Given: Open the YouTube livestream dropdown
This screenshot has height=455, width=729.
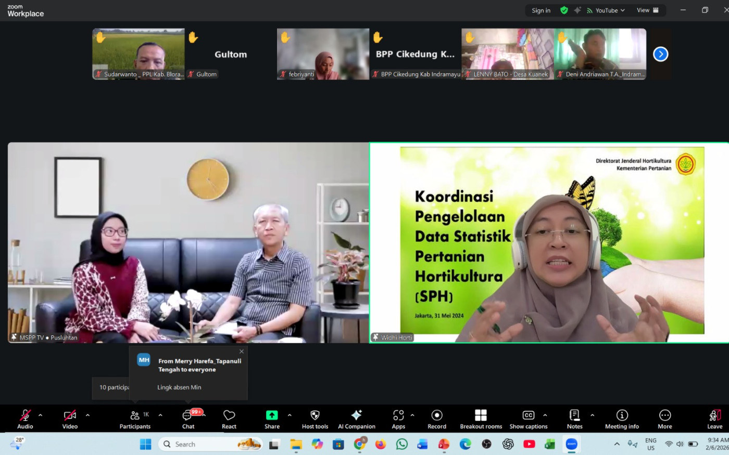Looking at the screenshot, I should (606, 10).
